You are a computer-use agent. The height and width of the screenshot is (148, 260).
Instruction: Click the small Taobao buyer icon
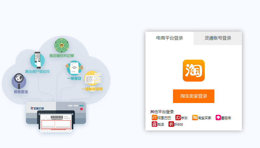coord(195,118)
